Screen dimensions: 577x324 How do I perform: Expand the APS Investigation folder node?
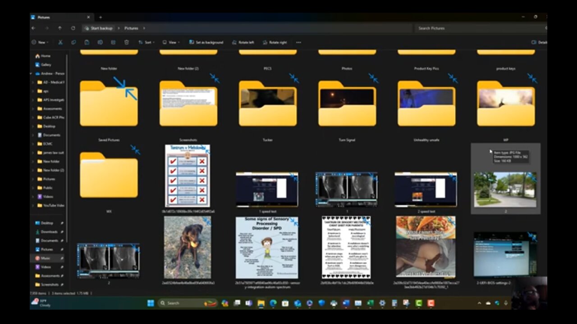34,100
